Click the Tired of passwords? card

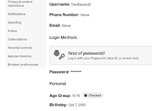pyautogui.click(x=101, y=55)
